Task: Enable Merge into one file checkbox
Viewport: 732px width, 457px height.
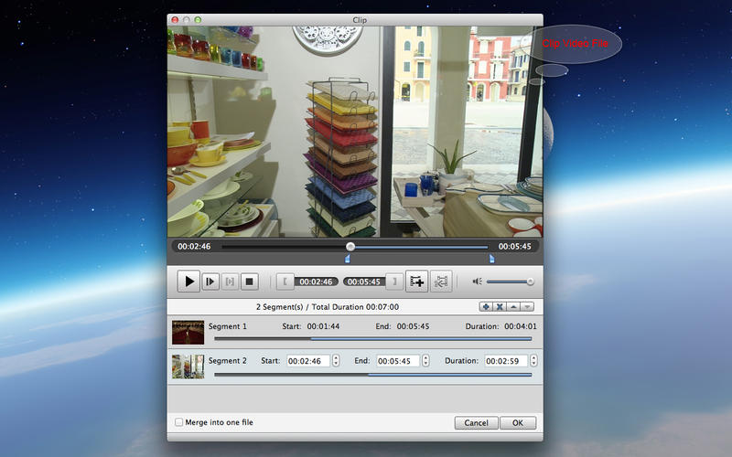Action: (178, 422)
